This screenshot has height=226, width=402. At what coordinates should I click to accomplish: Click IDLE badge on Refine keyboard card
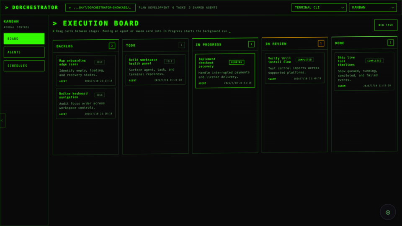100,95
